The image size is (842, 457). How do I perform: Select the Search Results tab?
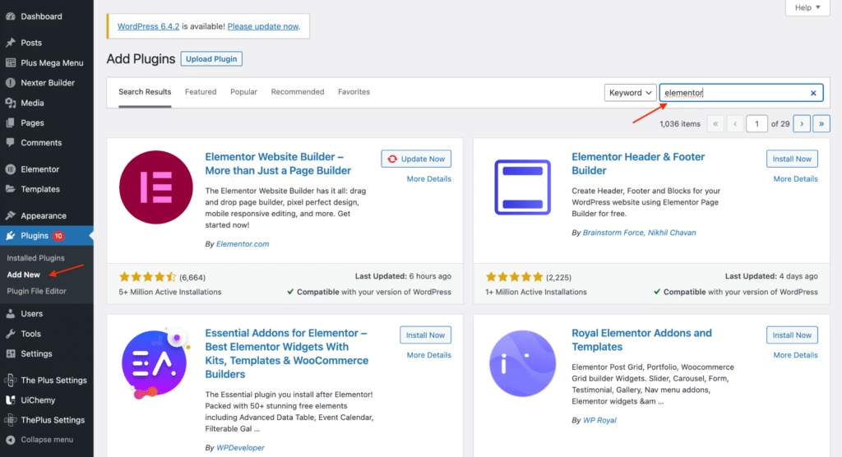click(145, 92)
